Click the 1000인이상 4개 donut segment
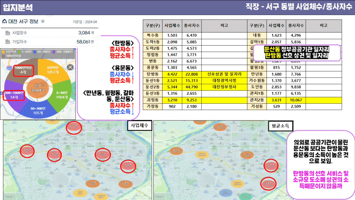Viewport: 355px width, 200px height. [x=23, y=70]
